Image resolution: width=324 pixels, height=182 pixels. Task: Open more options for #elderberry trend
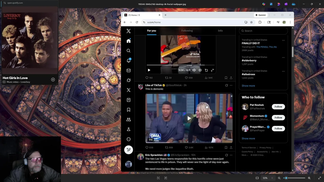click(x=283, y=57)
